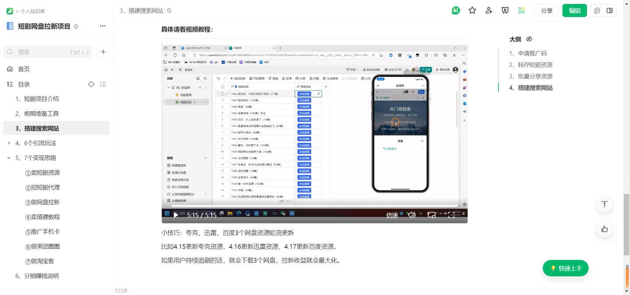Click the 快速上手 button
Image resolution: width=630 pixels, height=295 pixels.
point(565,268)
